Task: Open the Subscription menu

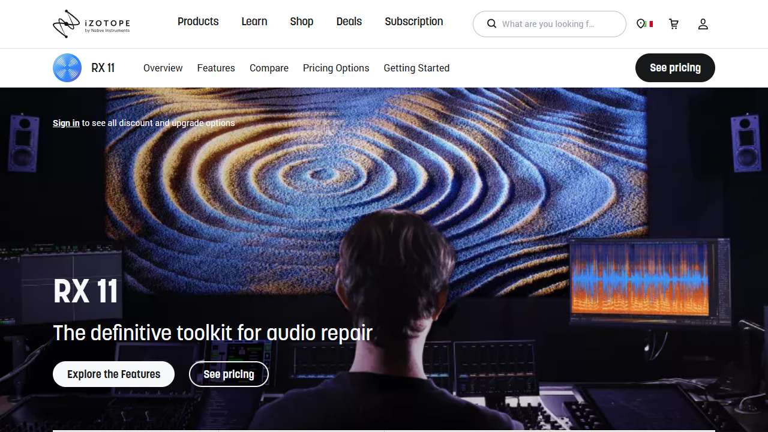Action: pyautogui.click(x=414, y=22)
